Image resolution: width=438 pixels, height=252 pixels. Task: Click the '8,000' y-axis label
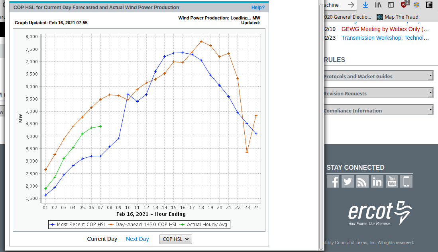[31, 37]
